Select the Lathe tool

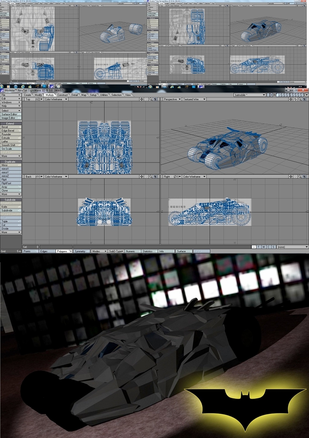(10, 142)
